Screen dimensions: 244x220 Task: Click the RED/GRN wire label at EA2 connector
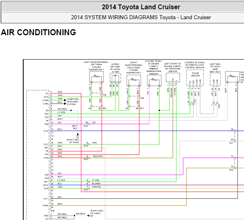click(98, 156)
